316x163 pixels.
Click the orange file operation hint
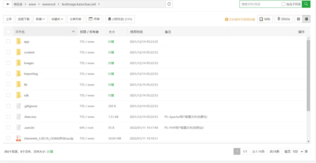tap(240, 19)
